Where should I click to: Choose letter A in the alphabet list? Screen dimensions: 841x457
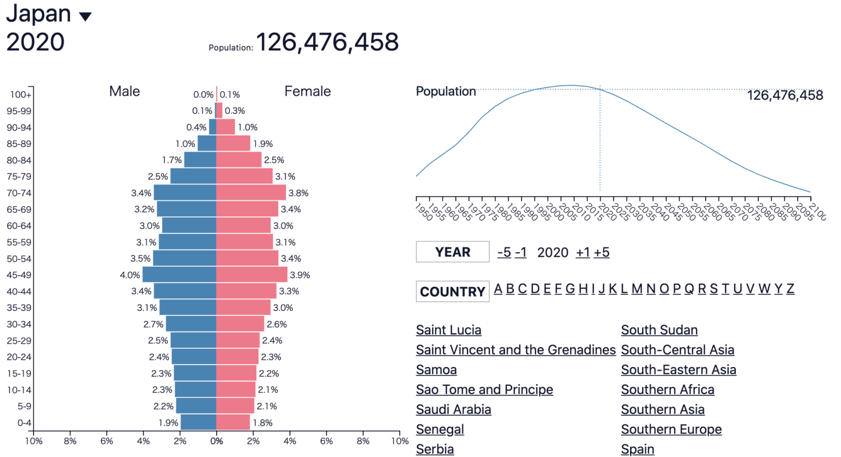coord(498,289)
